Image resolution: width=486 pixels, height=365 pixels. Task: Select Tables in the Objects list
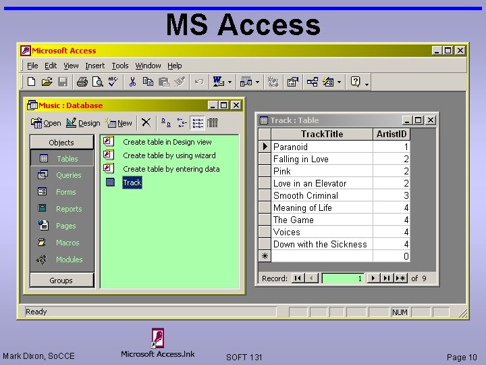coord(61,159)
